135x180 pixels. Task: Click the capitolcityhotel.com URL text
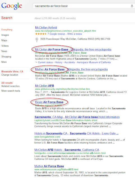point(66,120)
